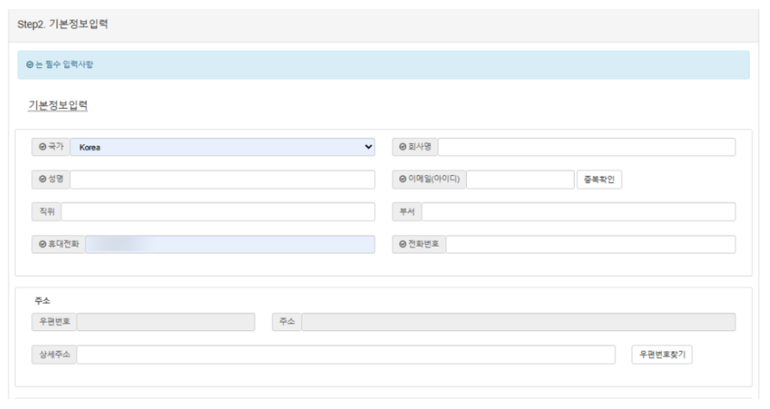Click the required icon beside 성명 label

[x=41, y=179]
